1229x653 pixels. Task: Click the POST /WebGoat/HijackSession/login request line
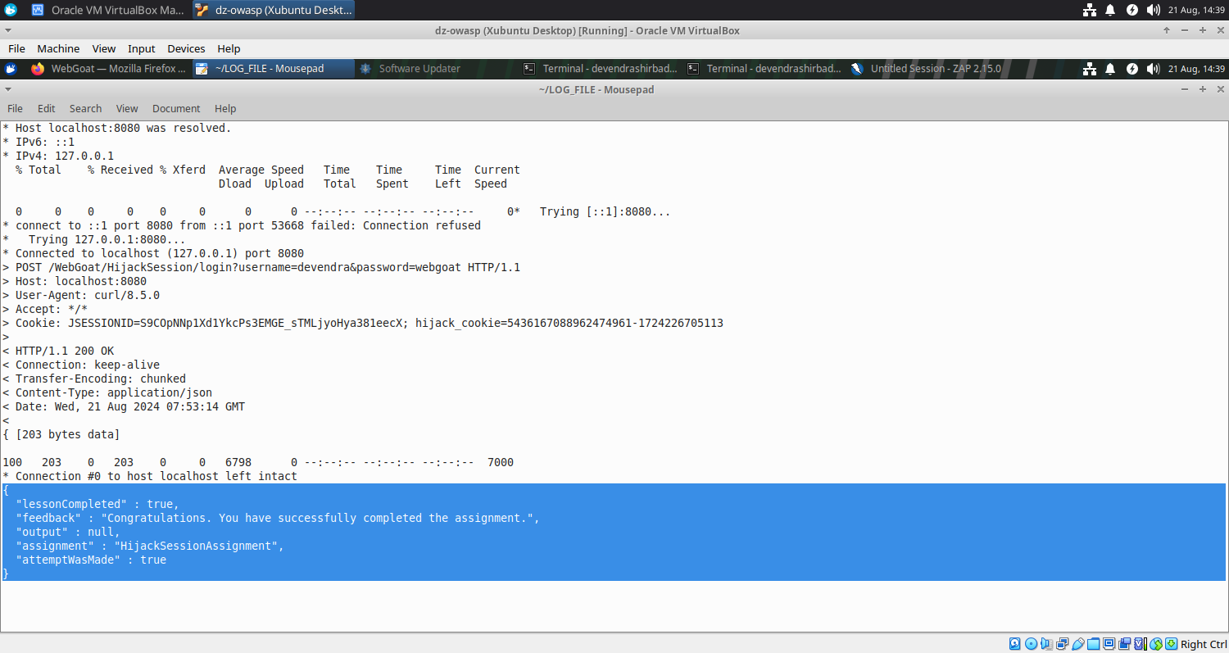tap(261, 267)
